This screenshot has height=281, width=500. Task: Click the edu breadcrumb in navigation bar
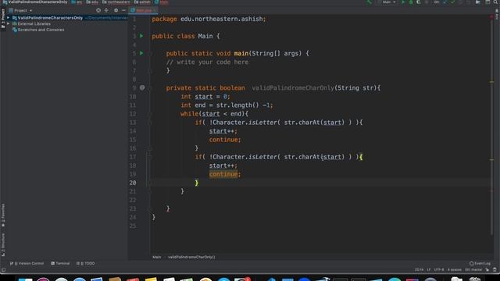coord(92,2)
